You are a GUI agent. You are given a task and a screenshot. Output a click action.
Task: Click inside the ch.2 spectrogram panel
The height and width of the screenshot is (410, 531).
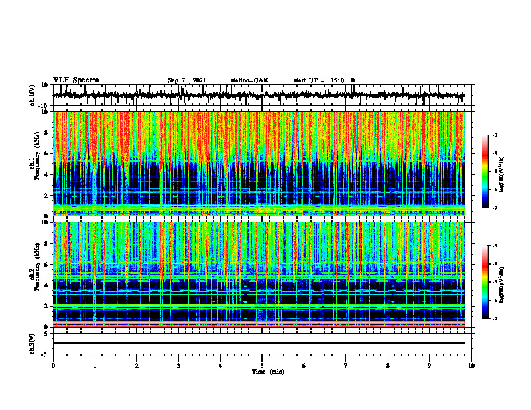pyautogui.click(x=259, y=275)
